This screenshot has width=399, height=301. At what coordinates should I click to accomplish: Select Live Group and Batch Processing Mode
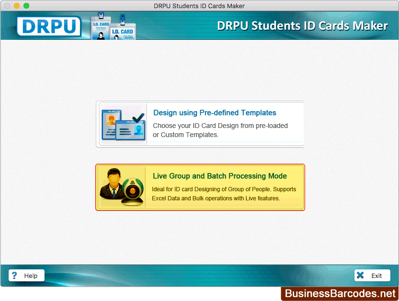click(x=200, y=187)
